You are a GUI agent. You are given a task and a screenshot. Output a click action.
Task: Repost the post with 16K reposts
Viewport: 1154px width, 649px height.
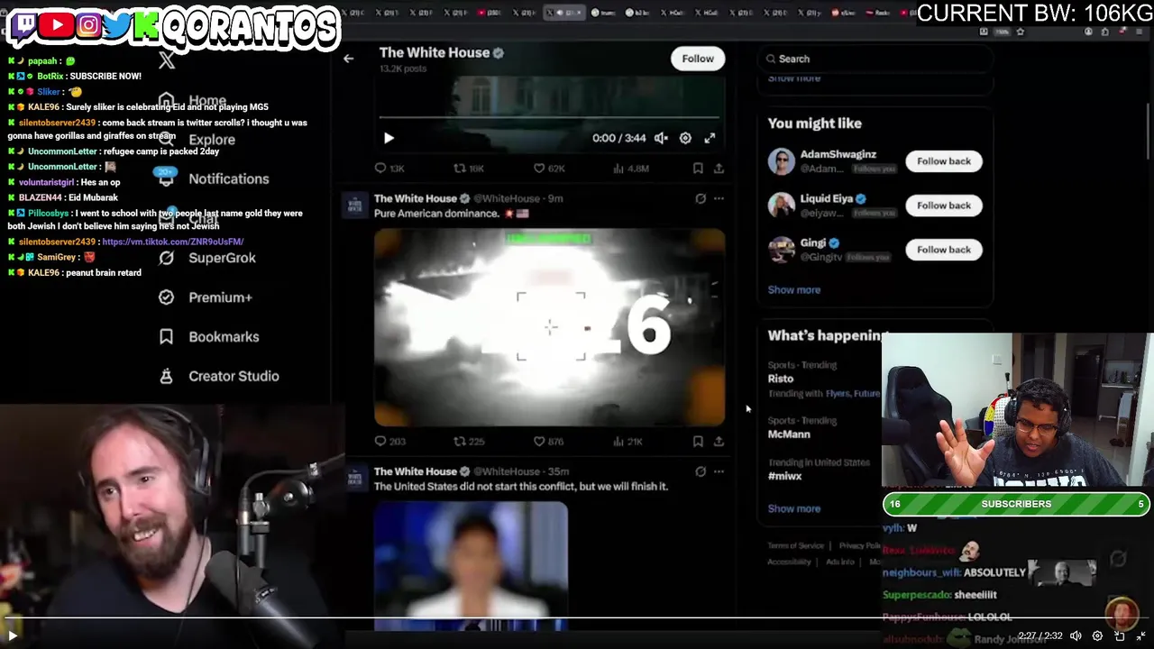(x=469, y=169)
